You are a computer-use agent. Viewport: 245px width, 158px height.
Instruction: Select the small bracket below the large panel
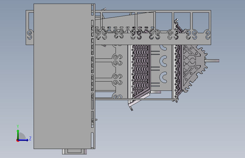(x=74, y=152)
